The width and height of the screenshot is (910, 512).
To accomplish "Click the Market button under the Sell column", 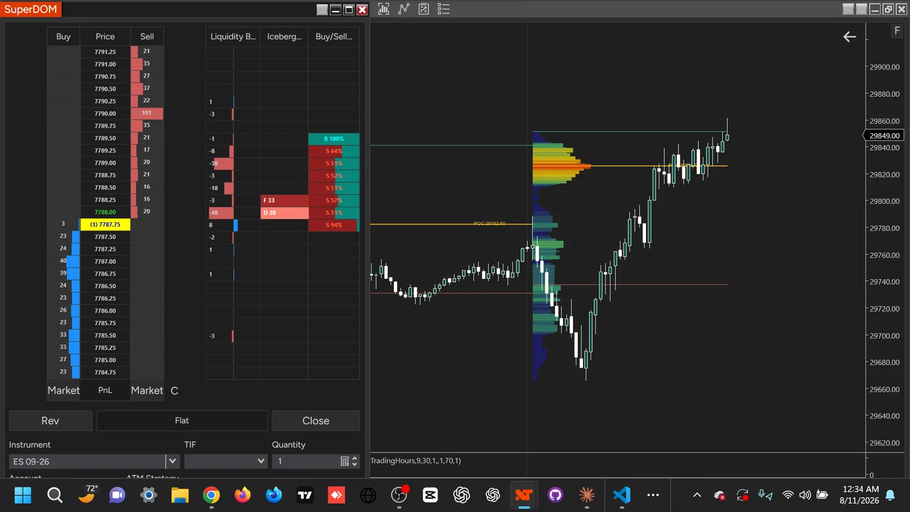I will coord(147,390).
